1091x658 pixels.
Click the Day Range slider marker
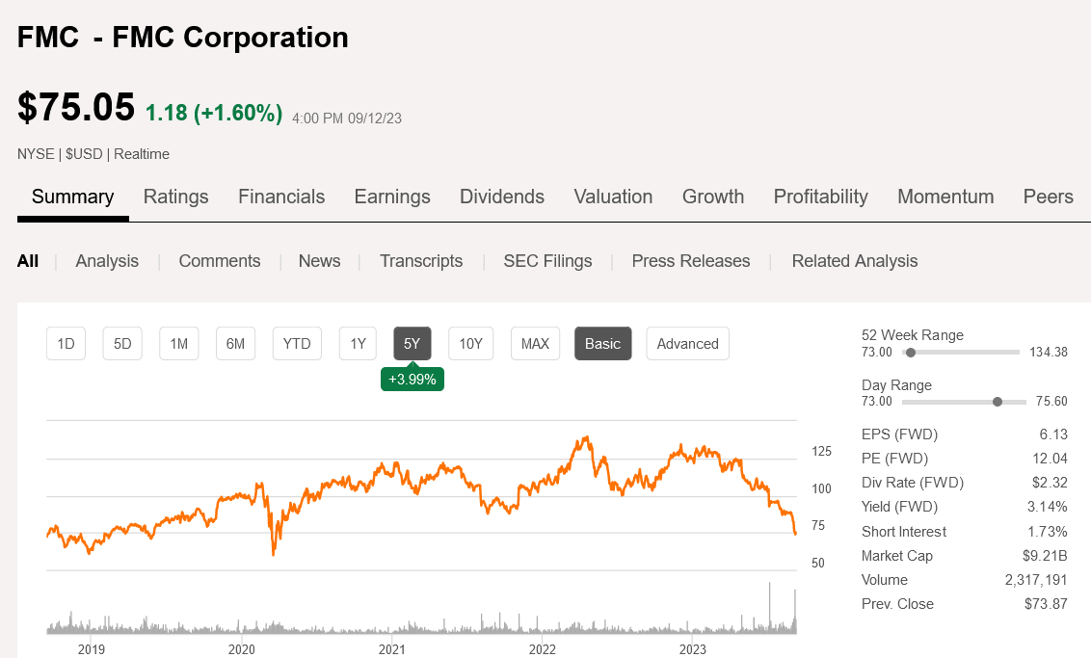click(x=996, y=402)
